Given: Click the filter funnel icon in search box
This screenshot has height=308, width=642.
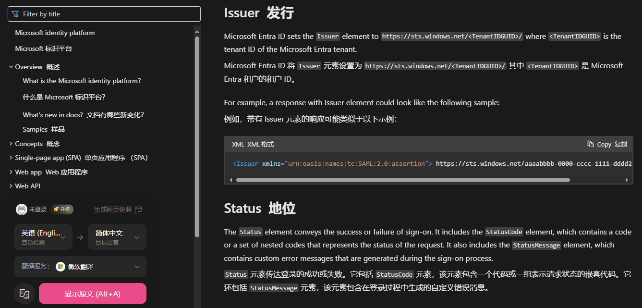Looking at the screenshot, I should coord(15,14).
